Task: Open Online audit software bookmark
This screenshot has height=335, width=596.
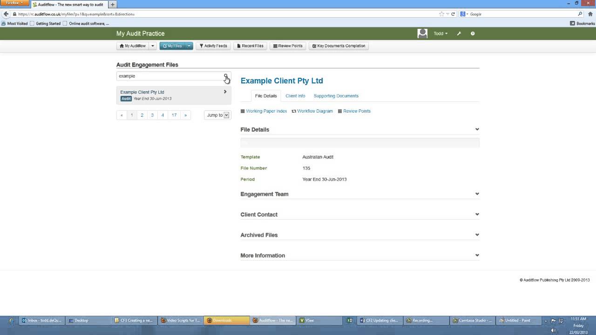Action: 86,23
